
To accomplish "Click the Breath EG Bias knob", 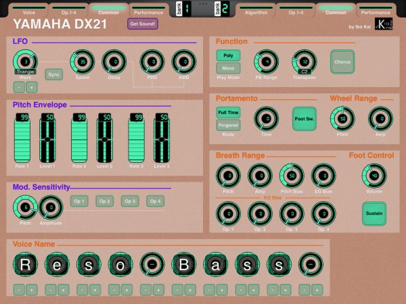I will point(323,176).
